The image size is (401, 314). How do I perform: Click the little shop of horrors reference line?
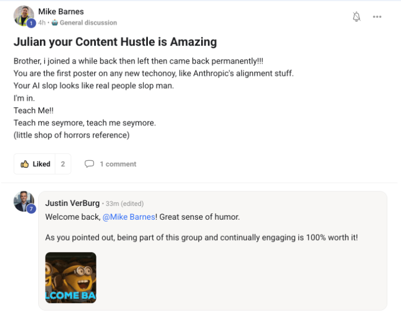(x=72, y=135)
